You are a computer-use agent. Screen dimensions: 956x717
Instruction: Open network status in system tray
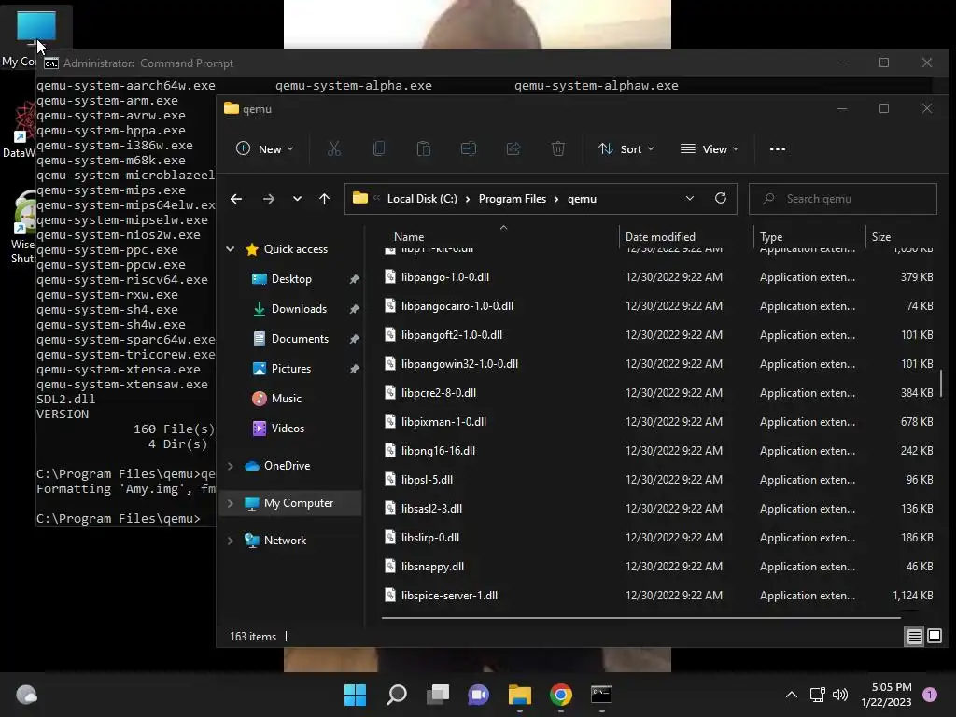(x=817, y=695)
